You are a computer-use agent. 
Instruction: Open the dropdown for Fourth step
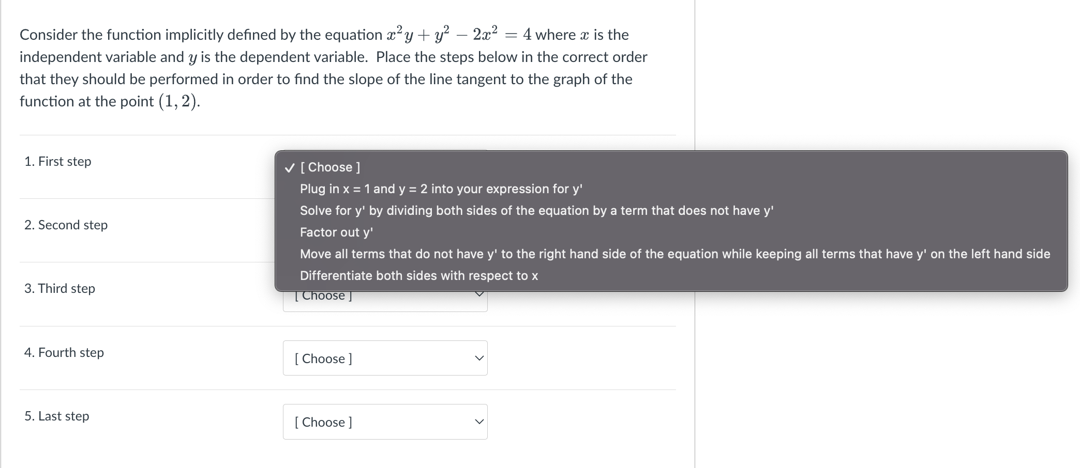coord(385,358)
